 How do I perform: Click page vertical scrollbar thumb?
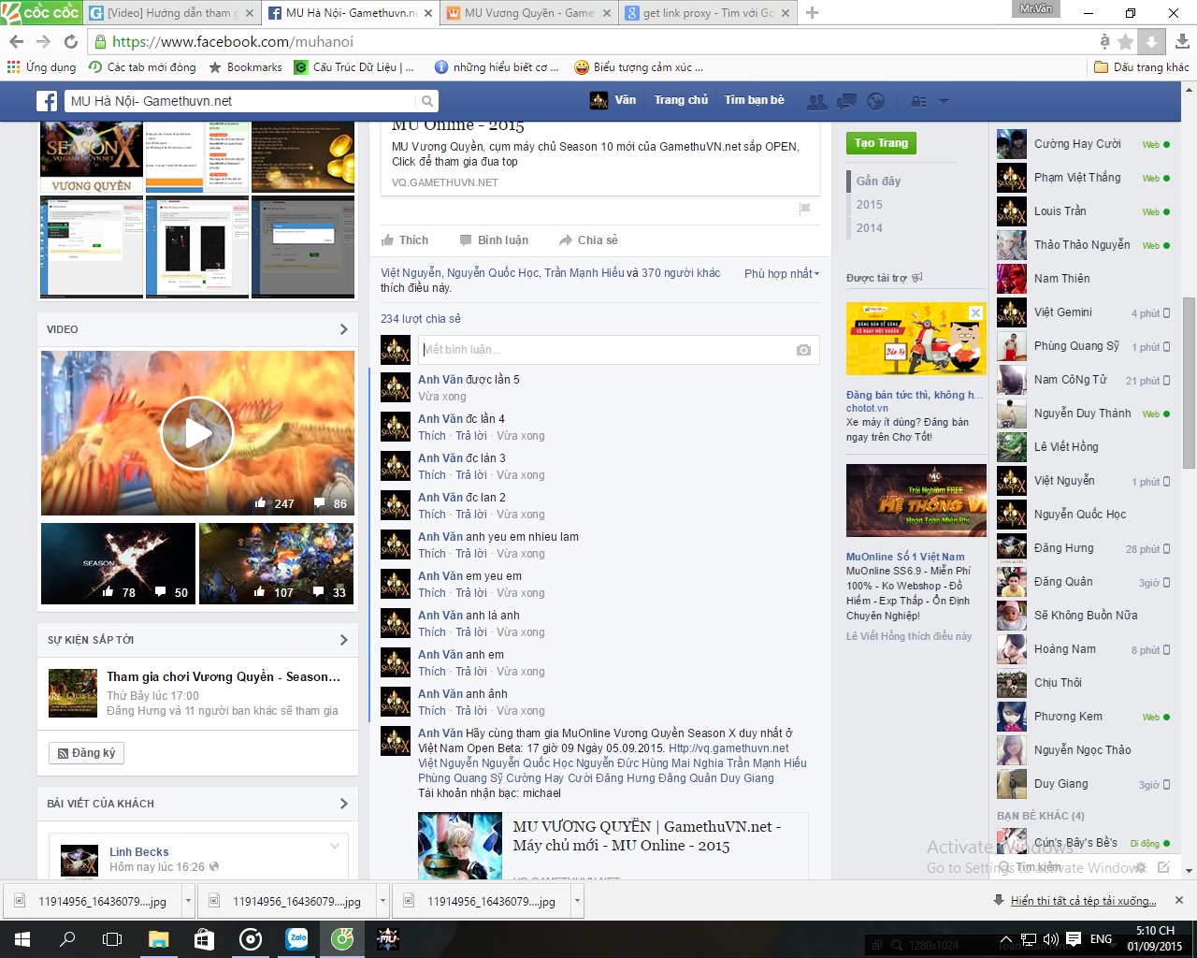pyautogui.click(x=1189, y=383)
